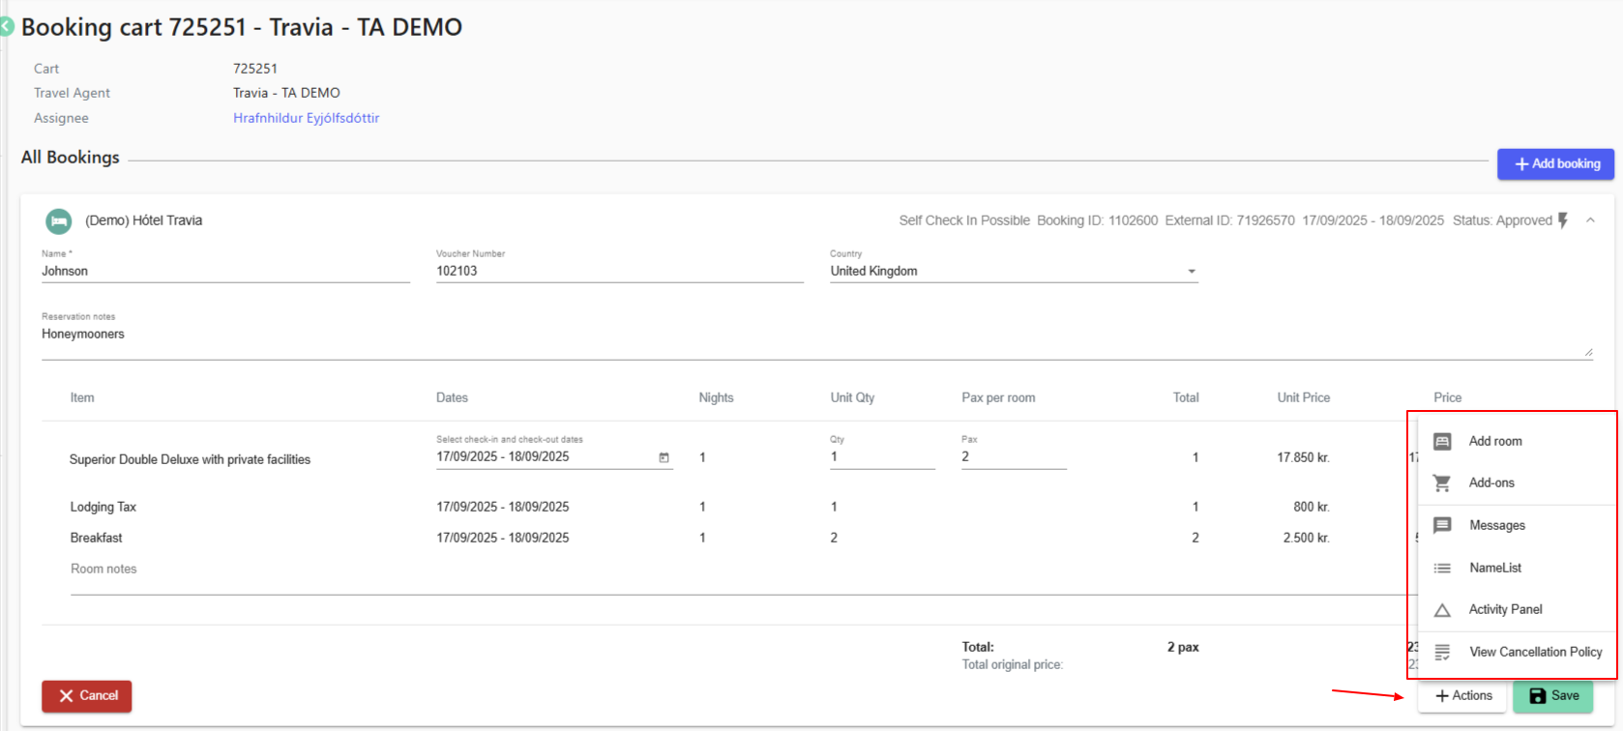Click the Reservation notes field with Honeymooners
This screenshot has width=1623, height=731.
coord(816,335)
